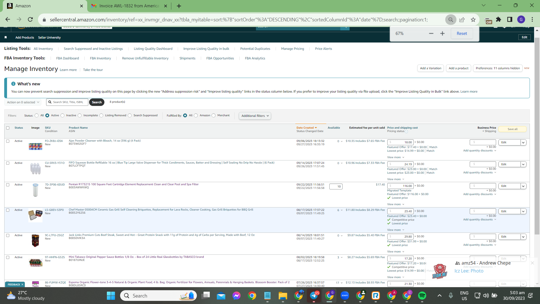Open File Explorer from the taskbar
Viewport: 540px width, 304px height.
(x=283, y=296)
